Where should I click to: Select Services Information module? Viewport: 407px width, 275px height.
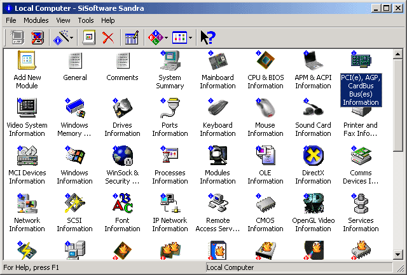click(x=361, y=203)
